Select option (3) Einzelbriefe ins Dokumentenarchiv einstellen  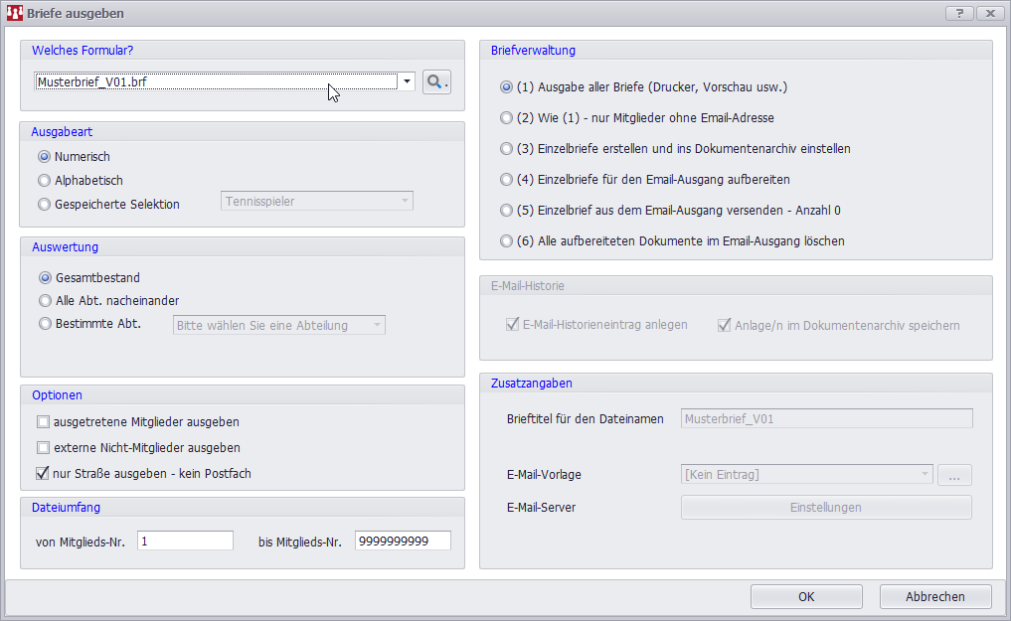click(x=507, y=148)
